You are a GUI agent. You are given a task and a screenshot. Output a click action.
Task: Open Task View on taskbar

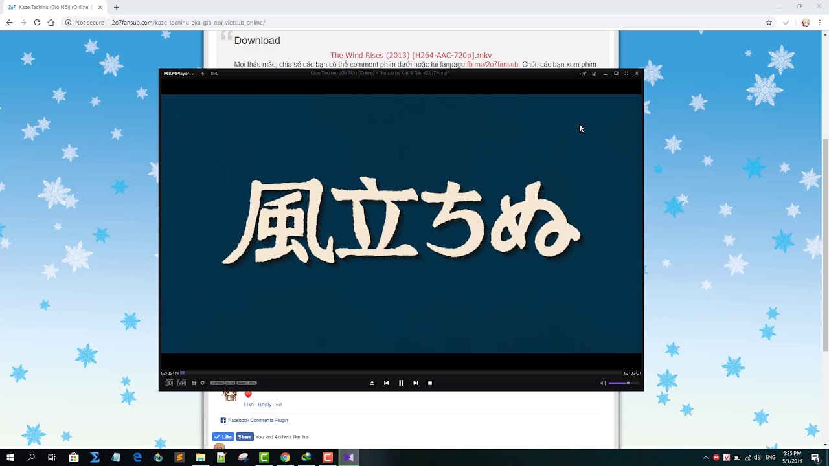(52, 458)
